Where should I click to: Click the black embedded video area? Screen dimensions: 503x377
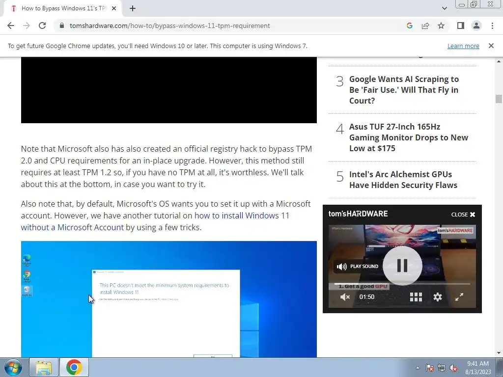169,90
